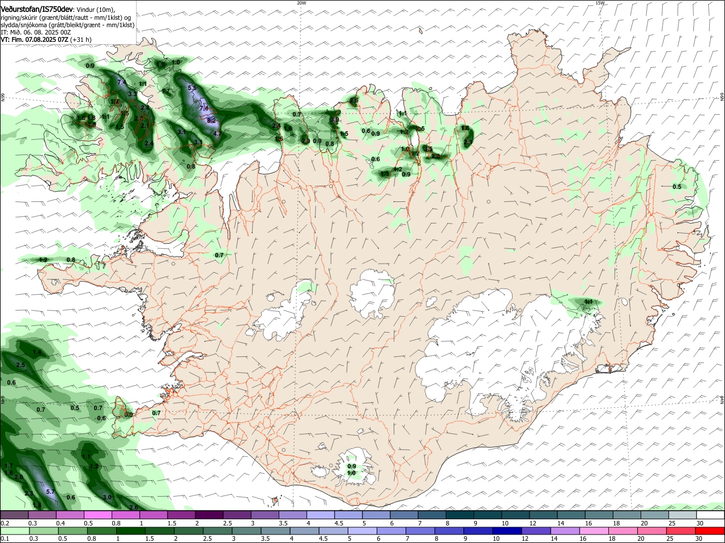Click the 'IT: Mið. 06. 08. 2025 00Z' line
725x543 pixels.
[x=36, y=32]
